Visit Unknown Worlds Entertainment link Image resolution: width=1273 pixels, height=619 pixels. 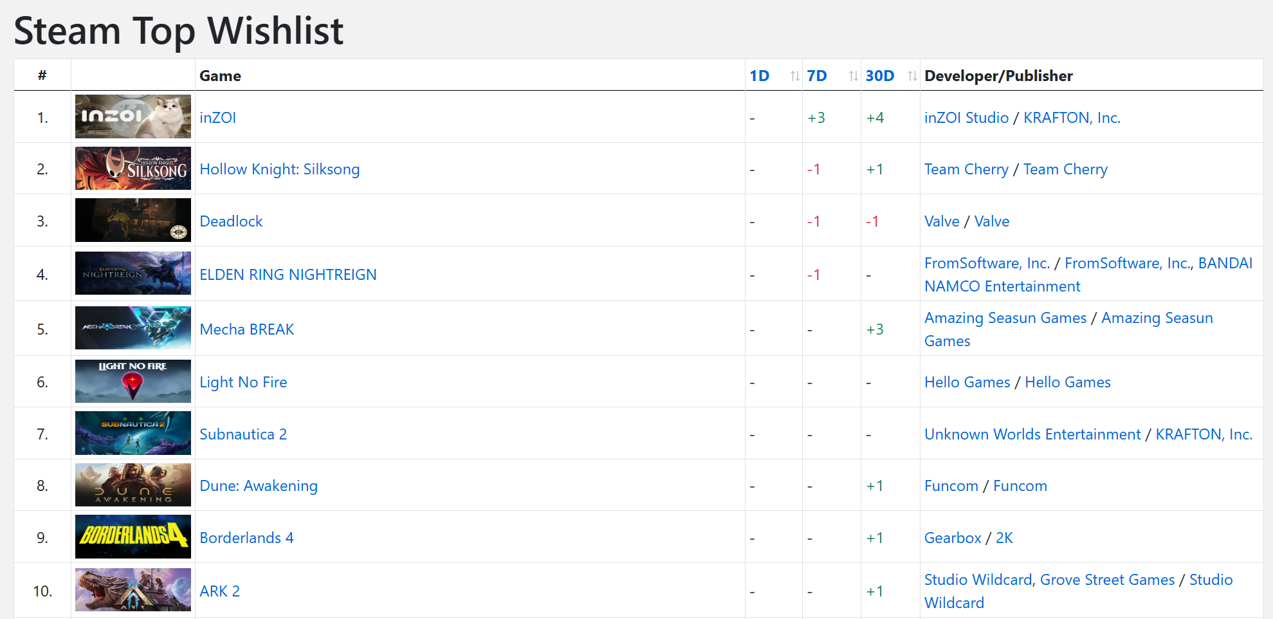pos(1032,434)
